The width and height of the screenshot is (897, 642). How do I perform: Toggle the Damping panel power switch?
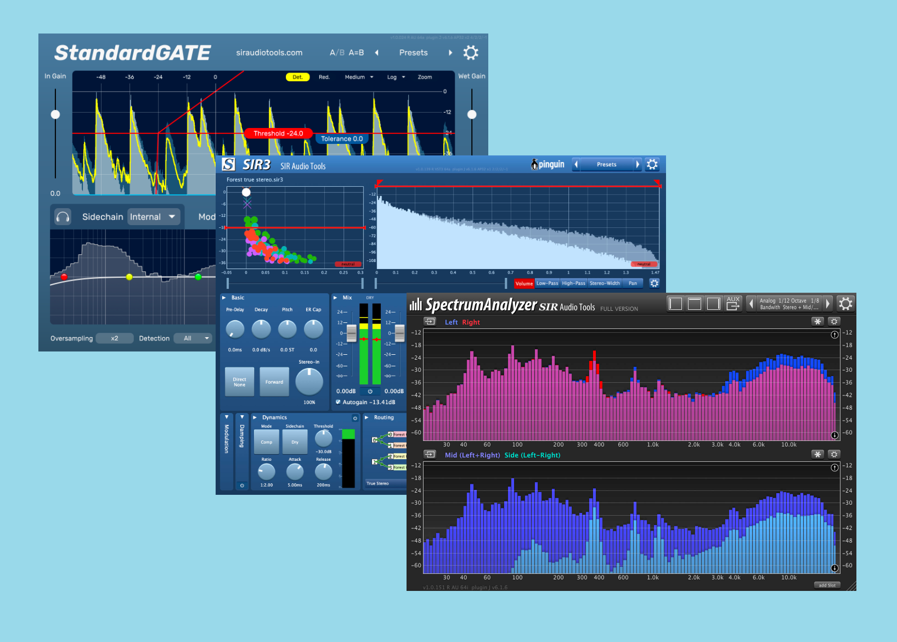point(242,485)
